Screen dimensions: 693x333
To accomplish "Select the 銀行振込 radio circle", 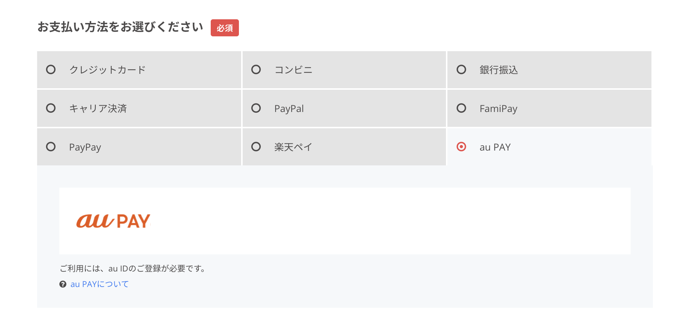I will (461, 70).
